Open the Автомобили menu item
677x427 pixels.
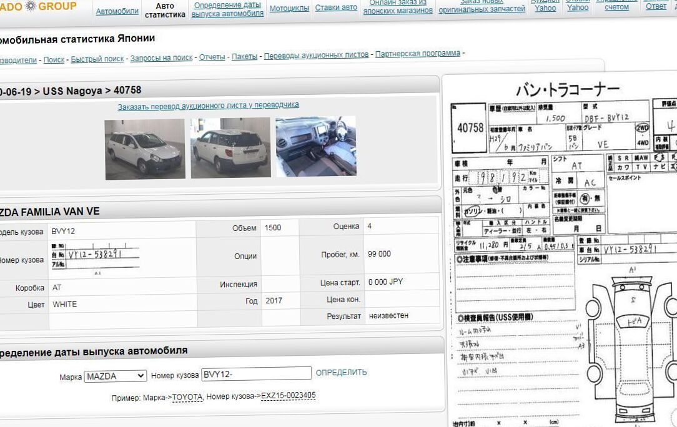(x=117, y=11)
